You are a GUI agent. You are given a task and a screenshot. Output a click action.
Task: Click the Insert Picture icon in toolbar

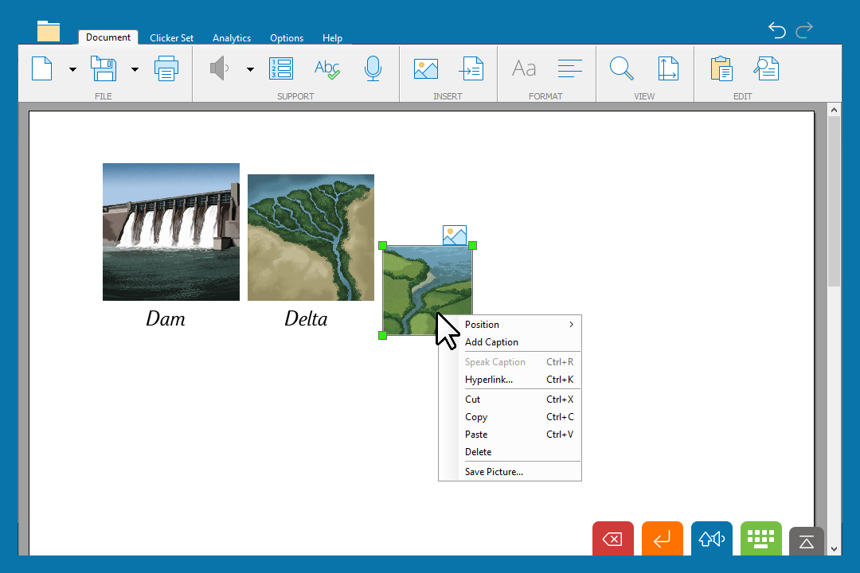(426, 69)
